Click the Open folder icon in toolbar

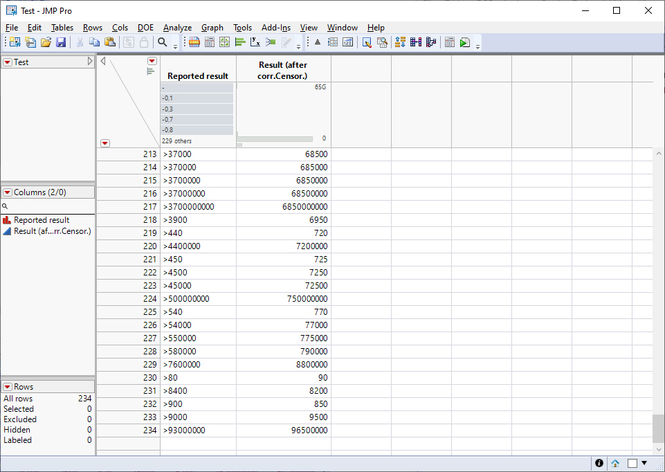46,42
